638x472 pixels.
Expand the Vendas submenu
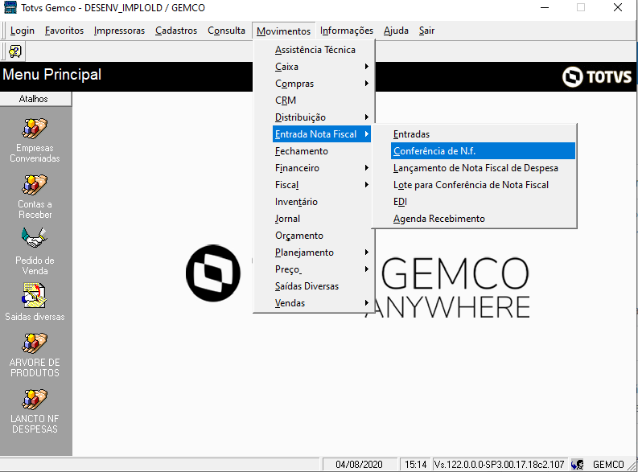[322, 303]
